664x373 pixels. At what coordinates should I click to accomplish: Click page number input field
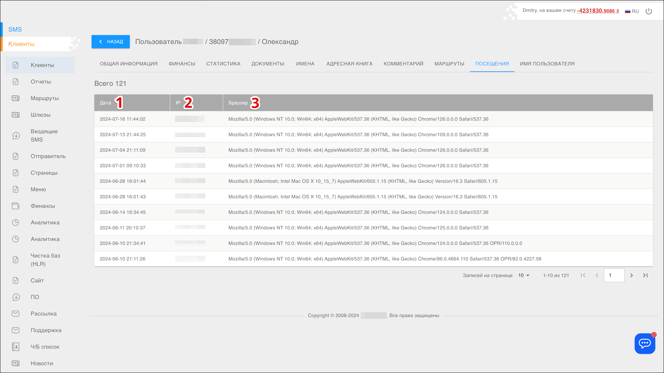click(x=614, y=275)
